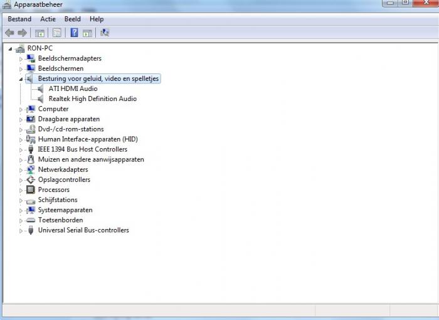The width and height of the screenshot is (439, 320).
Task: Click the Apparaatbeheer title bar icon
Action: 7,4
